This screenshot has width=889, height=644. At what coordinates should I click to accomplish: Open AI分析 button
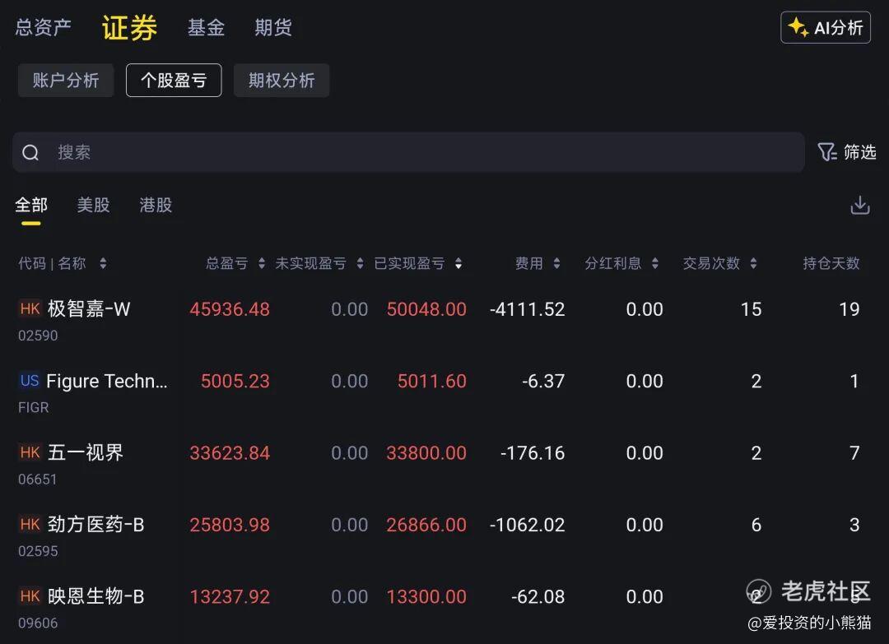click(826, 27)
